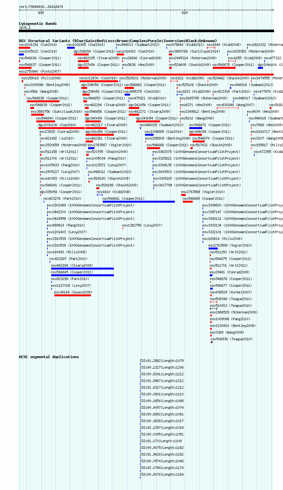The height and width of the screenshot is (490, 283).
Task: Click the 81M ruler marker
Action: click(184, 13)
